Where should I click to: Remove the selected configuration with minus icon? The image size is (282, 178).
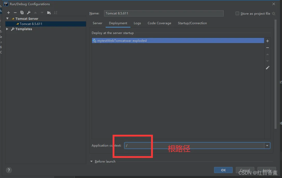(x=15, y=13)
